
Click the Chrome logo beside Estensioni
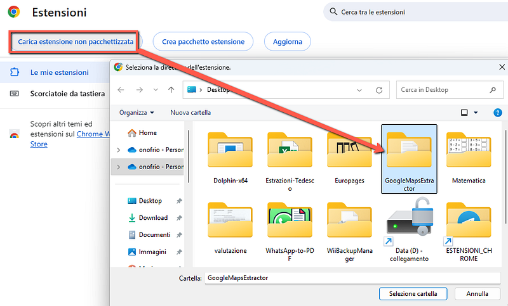point(14,12)
